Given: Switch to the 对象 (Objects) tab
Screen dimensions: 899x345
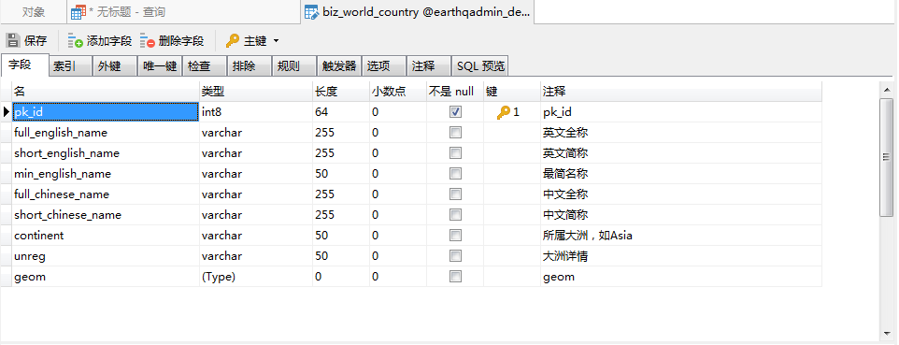Looking at the screenshot, I should pyautogui.click(x=34, y=12).
